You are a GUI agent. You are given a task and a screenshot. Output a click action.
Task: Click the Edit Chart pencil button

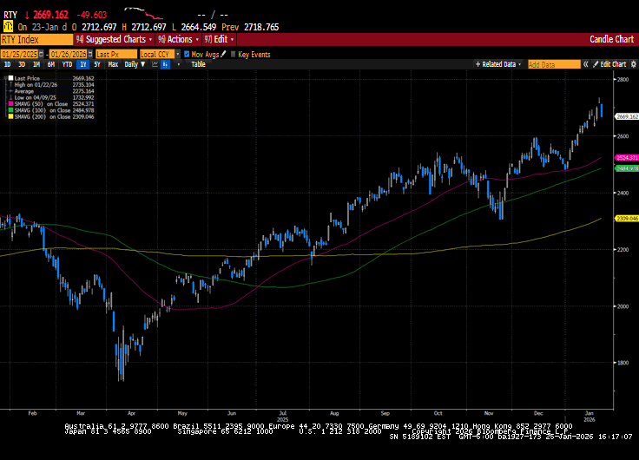609,64
